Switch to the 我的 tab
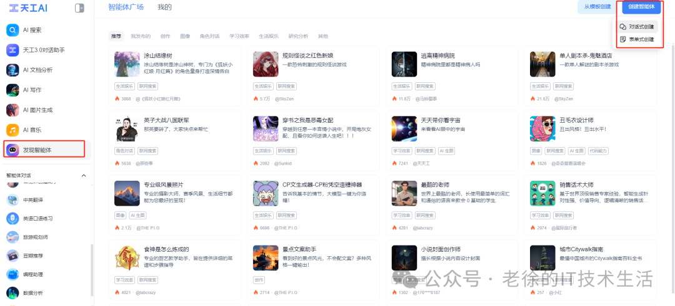This screenshot has height=306, width=675. pos(164,7)
